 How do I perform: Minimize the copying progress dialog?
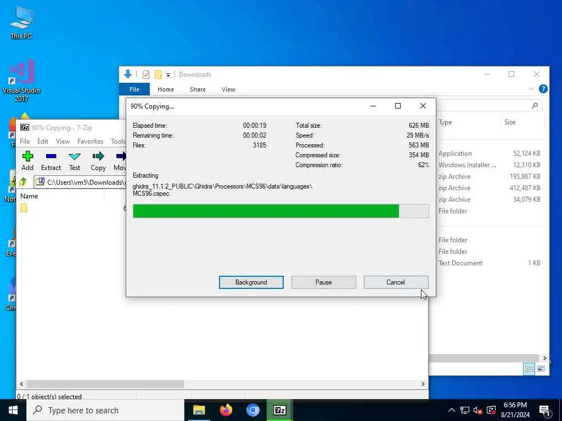point(373,106)
